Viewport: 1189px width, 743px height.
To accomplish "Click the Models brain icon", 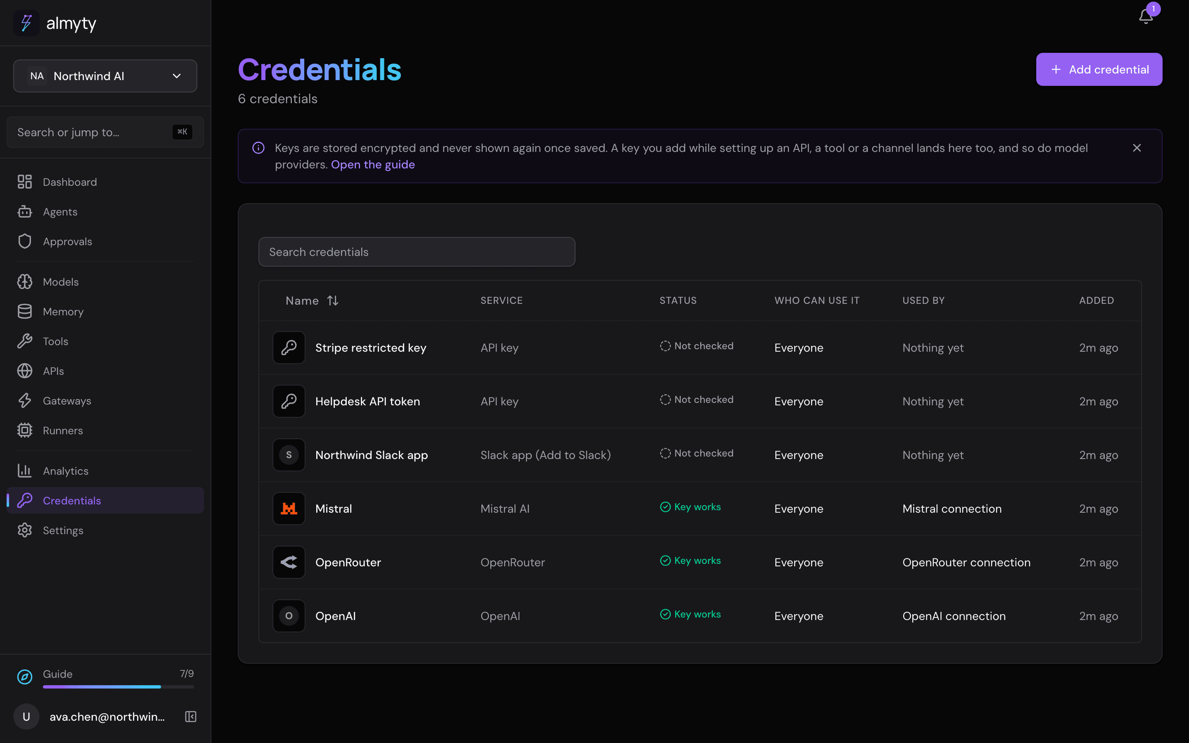I will (25, 282).
